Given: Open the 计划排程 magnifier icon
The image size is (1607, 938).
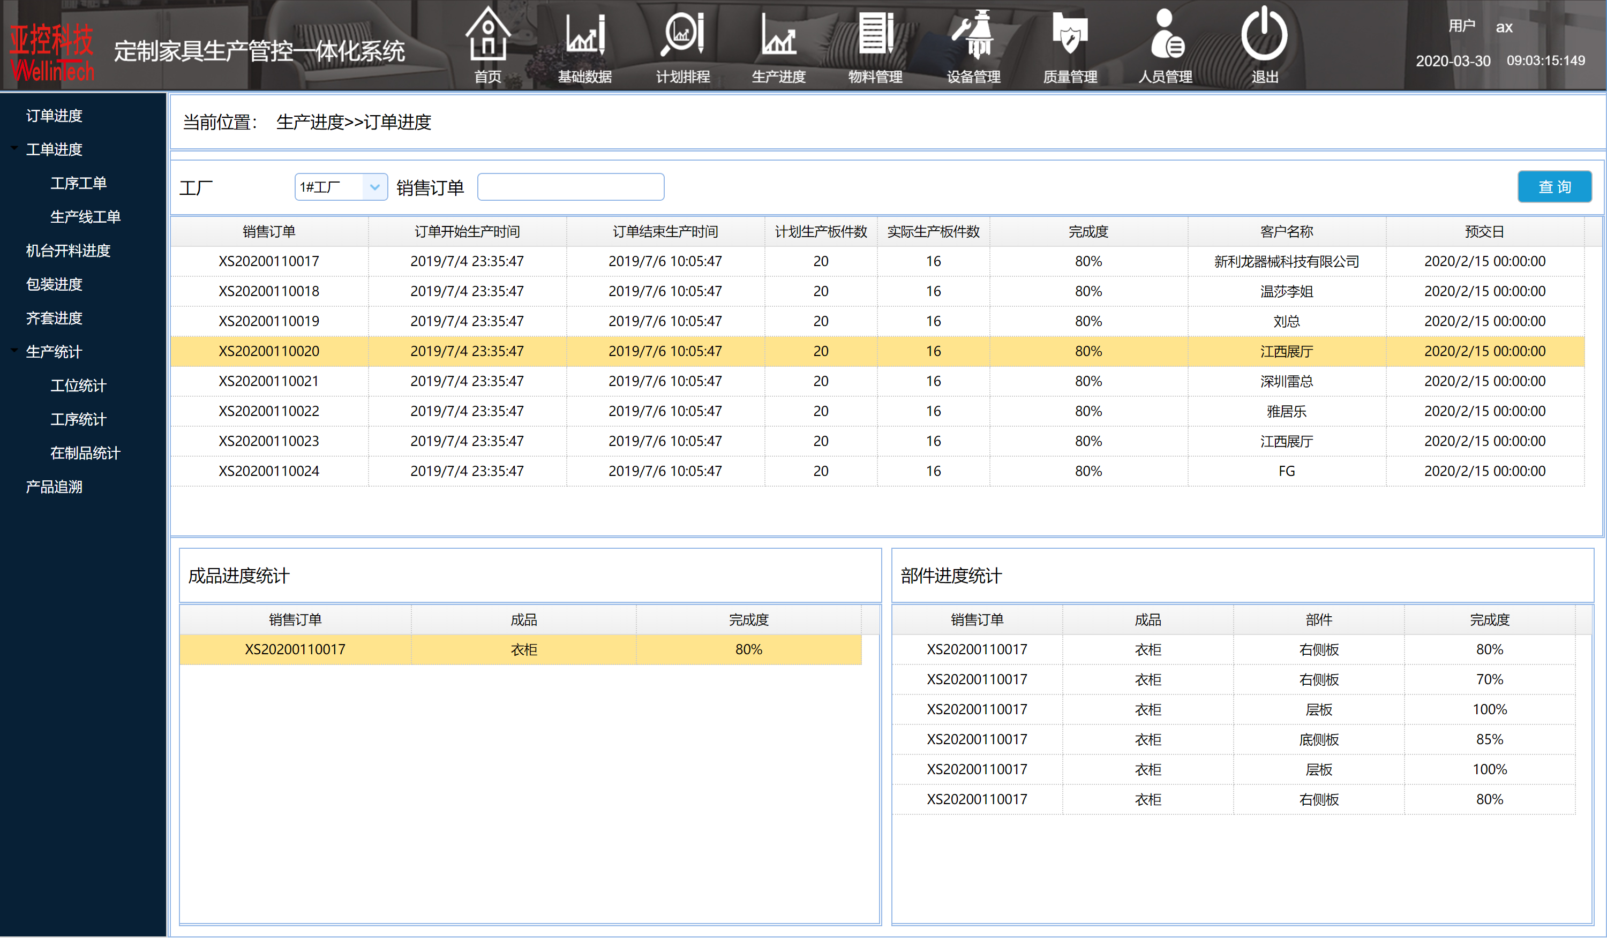Looking at the screenshot, I should [x=682, y=35].
